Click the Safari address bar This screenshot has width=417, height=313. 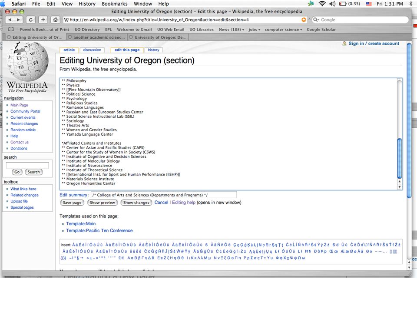point(185,20)
